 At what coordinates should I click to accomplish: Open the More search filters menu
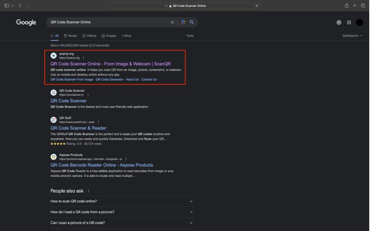[126, 36]
